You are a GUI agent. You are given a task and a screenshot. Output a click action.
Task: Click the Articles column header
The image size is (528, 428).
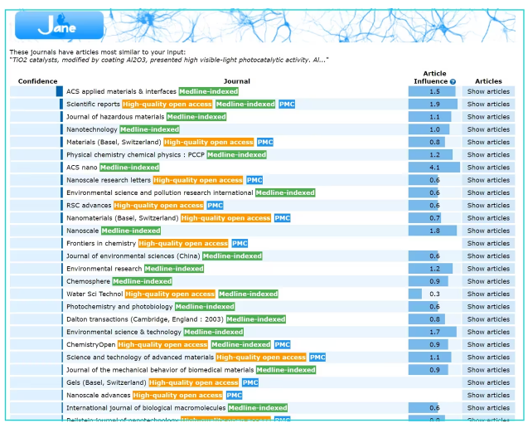click(x=488, y=81)
